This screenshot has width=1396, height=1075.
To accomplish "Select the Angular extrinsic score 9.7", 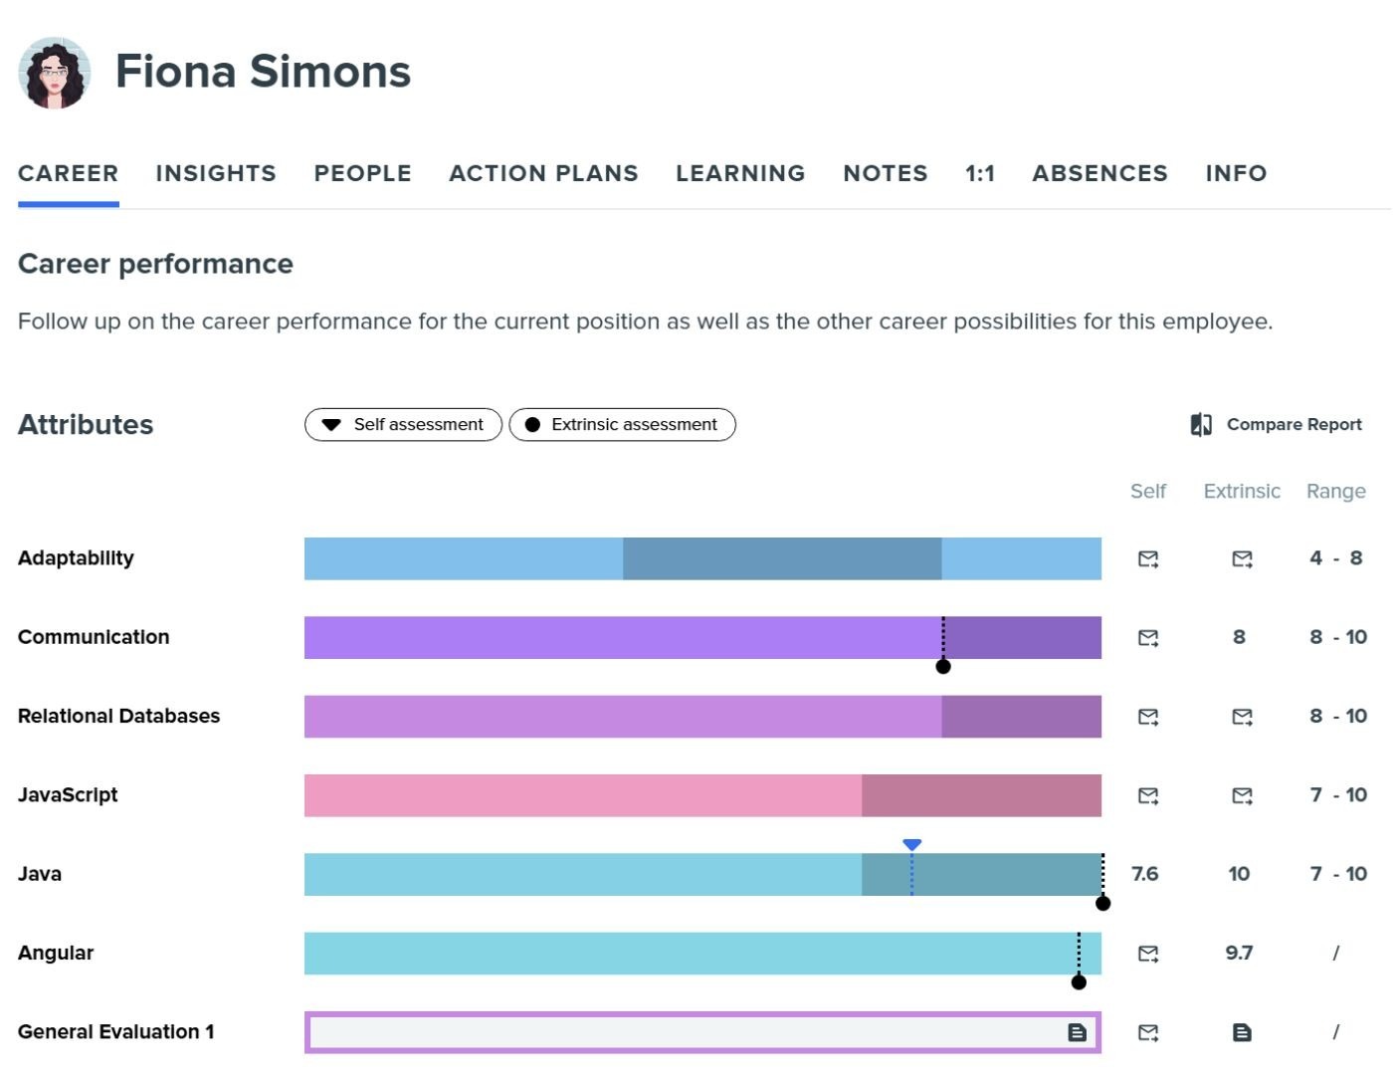I will (x=1239, y=953).
